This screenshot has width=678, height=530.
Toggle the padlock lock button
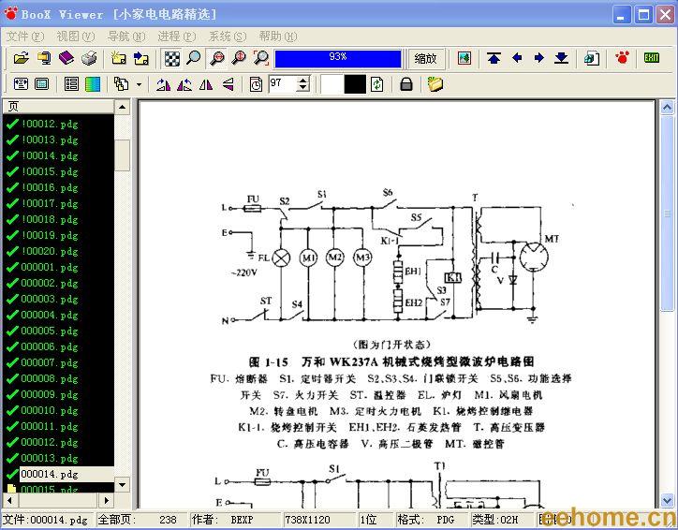(x=406, y=84)
